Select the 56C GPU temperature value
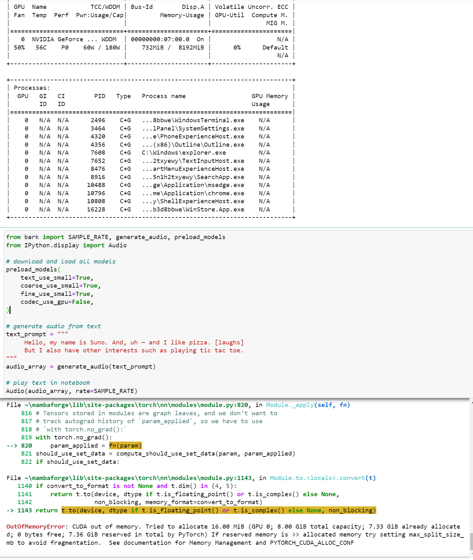The width and height of the screenshot is (473, 560). click(41, 48)
